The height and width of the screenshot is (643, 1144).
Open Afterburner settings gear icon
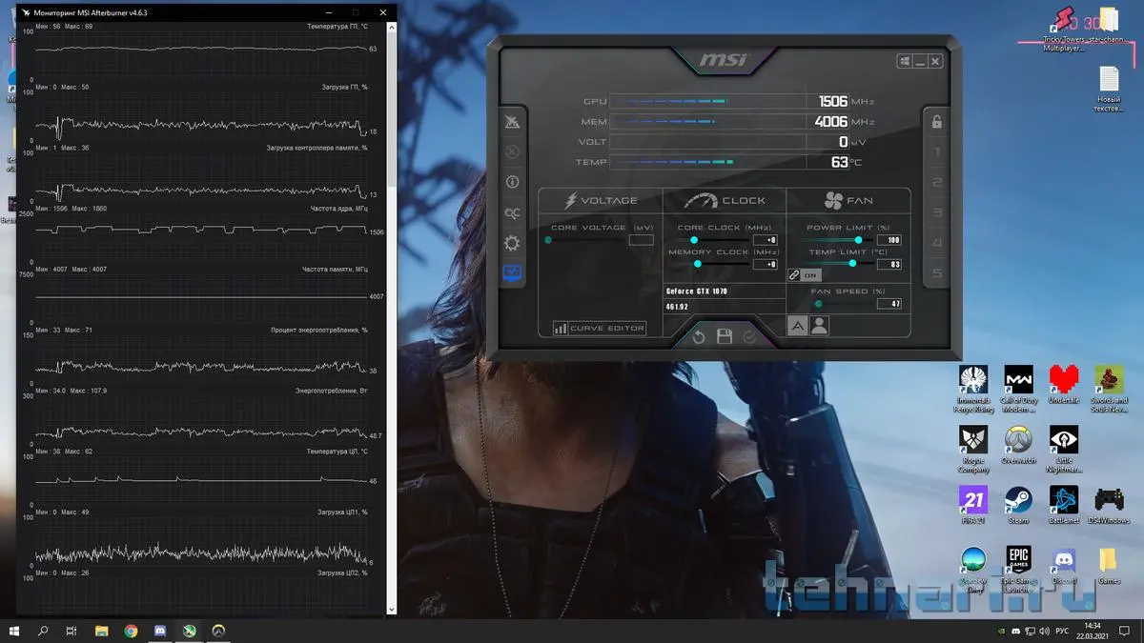[513, 243]
